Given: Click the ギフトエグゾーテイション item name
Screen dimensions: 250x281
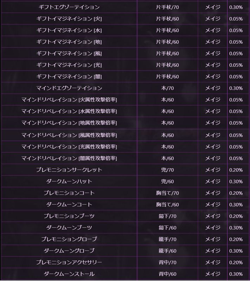Looking at the screenshot, I should tap(69, 7).
